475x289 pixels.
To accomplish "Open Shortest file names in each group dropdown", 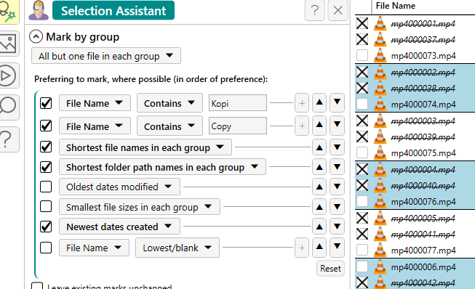I will click(145, 147).
